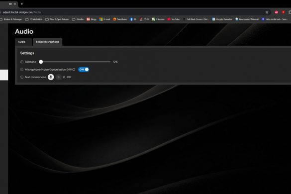Show info for Microphone Noise Cancellation
The height and width of the screenshot is (194, 291).
point(22,70)
